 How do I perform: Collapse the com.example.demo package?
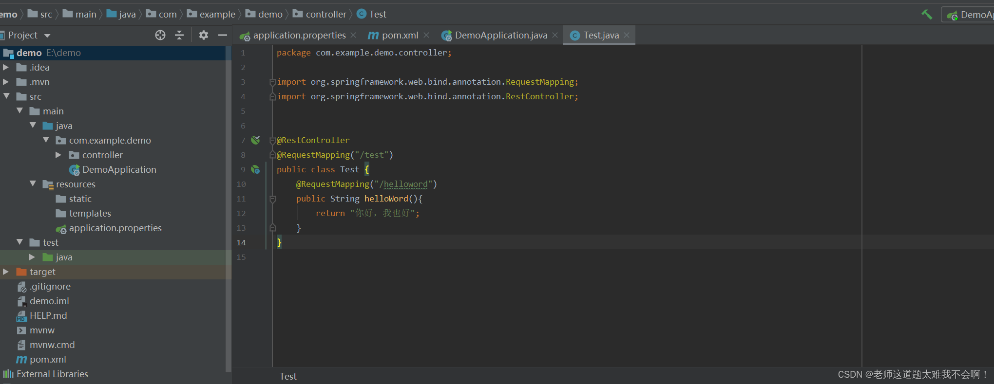pos(46,140)
